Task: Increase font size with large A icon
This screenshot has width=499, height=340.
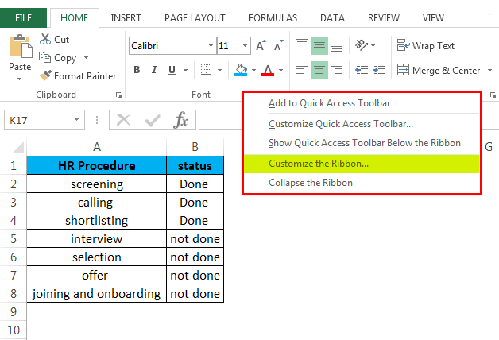Action: click(261, 46)
